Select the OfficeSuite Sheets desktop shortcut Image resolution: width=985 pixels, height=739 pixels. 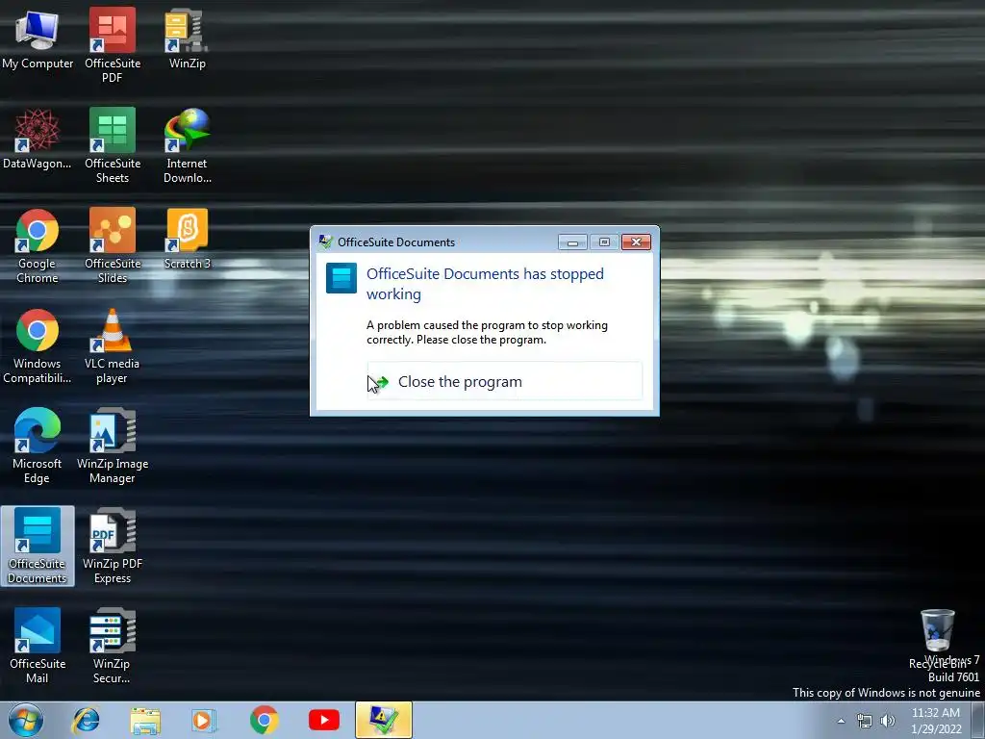tap(113, 144)
